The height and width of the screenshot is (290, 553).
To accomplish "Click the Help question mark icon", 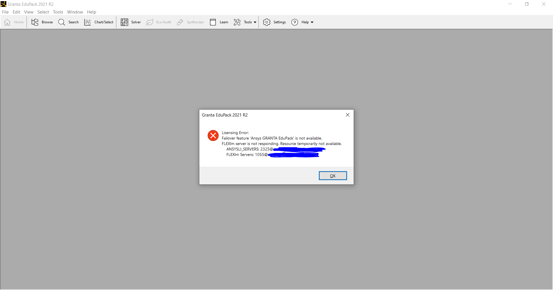I will click(295, 22).
